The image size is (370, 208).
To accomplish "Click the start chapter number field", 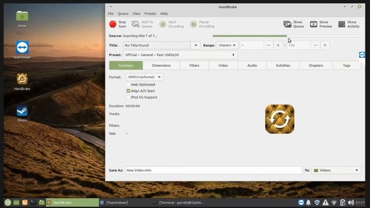I will pyautogui.click(x=252, y=45).
